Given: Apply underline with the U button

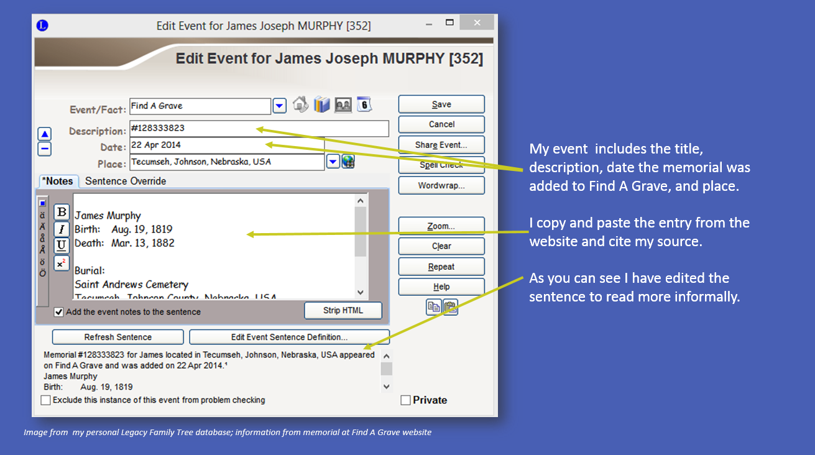Looking at the screenshot, I should 62,246.
